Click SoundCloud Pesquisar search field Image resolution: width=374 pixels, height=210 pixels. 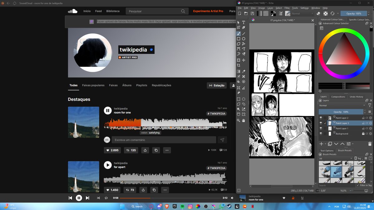[x=157, y=11]
